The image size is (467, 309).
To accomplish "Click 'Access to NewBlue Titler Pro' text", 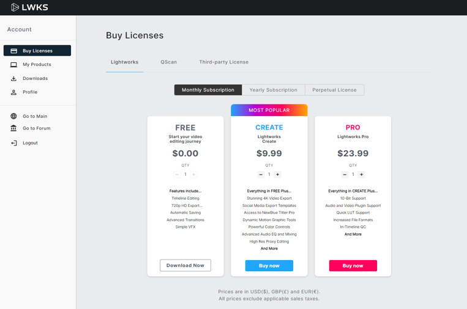I will [x=269, y=213].
